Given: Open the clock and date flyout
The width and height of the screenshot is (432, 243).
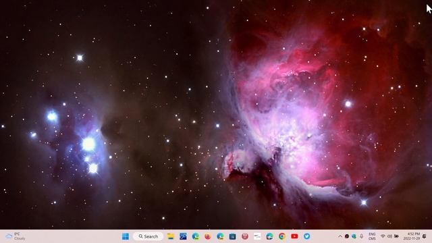Looking at the screenshot, I should click(412, 236).
